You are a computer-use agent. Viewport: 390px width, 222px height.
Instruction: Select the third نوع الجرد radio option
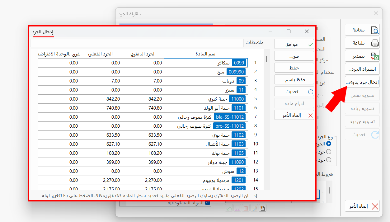tap(328, 160)
